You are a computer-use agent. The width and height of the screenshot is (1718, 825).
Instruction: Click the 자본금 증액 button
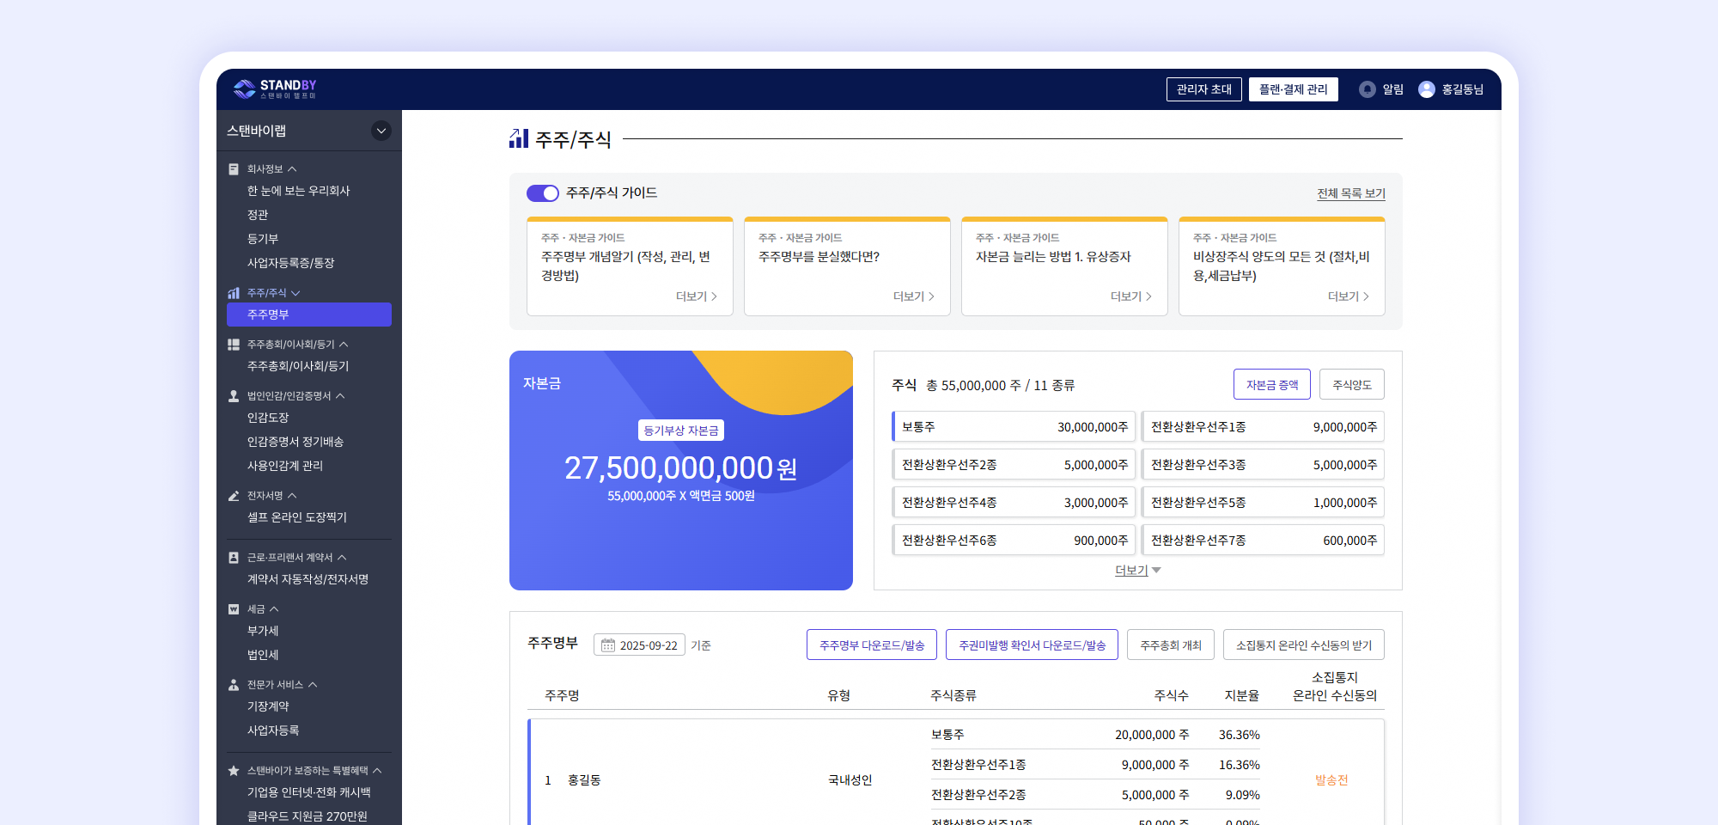click(1271, 385)
